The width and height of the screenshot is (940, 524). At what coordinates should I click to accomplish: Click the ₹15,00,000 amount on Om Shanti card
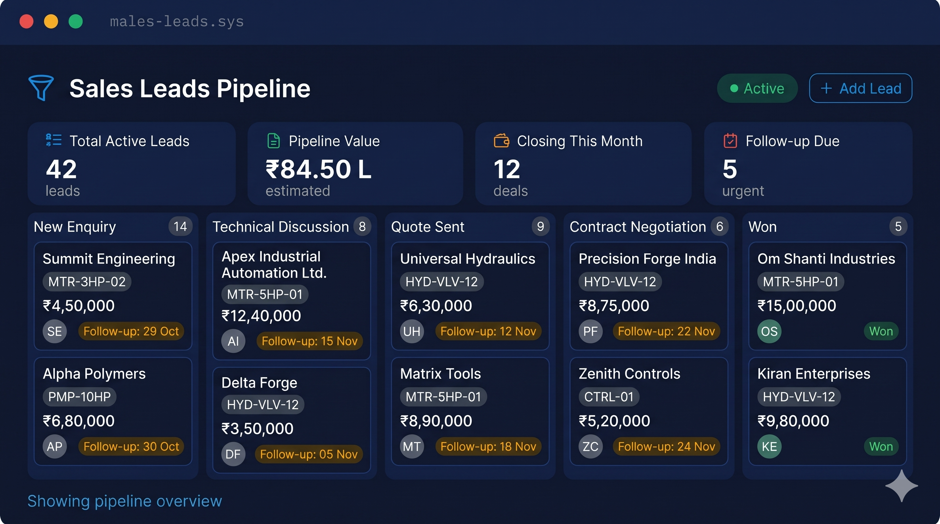coord(797,306)
